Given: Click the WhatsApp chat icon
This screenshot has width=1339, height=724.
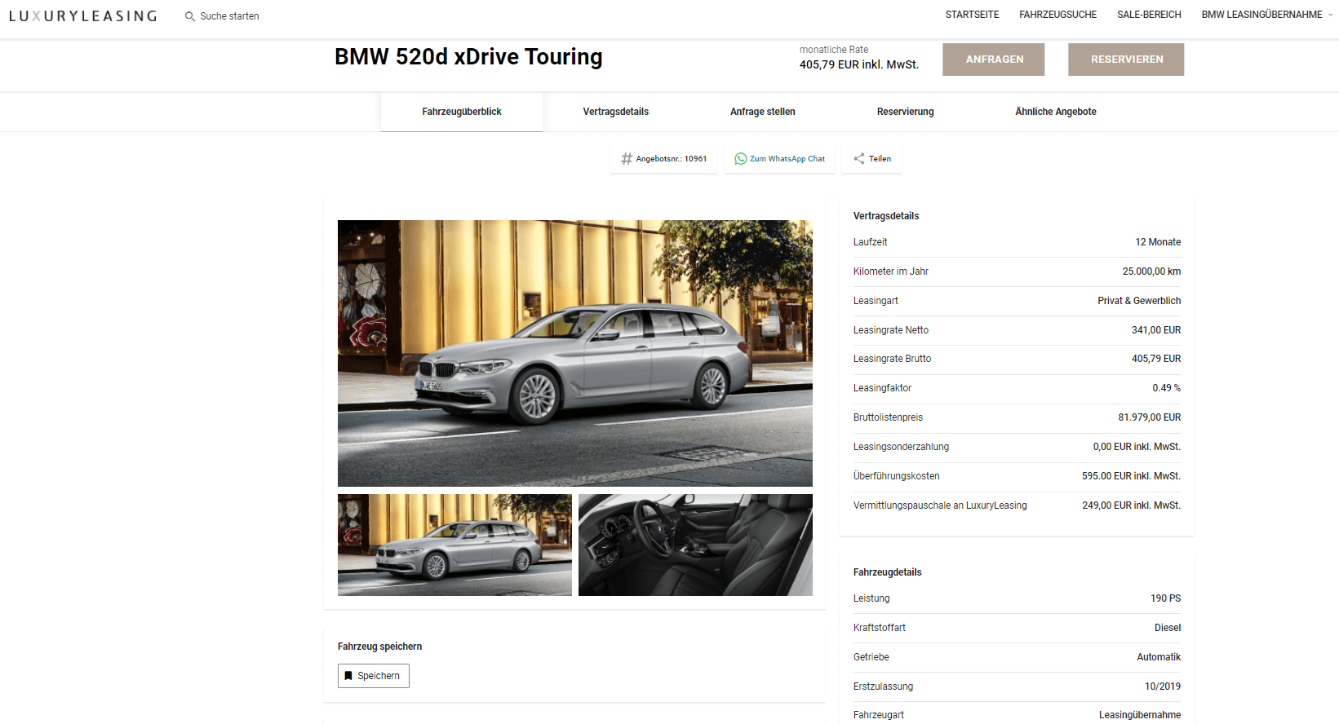Looking at the screenshot, I should 740,159.
